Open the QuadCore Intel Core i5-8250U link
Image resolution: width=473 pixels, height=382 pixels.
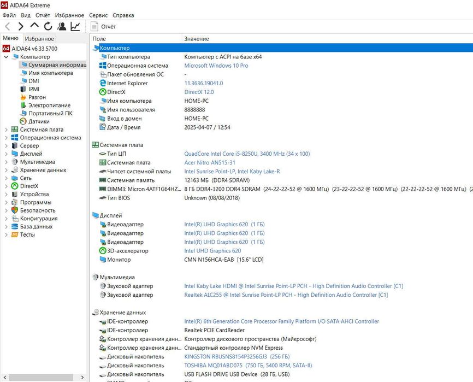[247, 154]
